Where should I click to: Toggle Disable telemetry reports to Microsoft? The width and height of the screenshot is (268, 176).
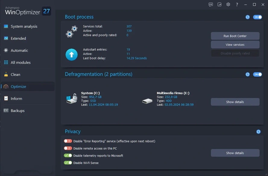click(x=68, y=156)
